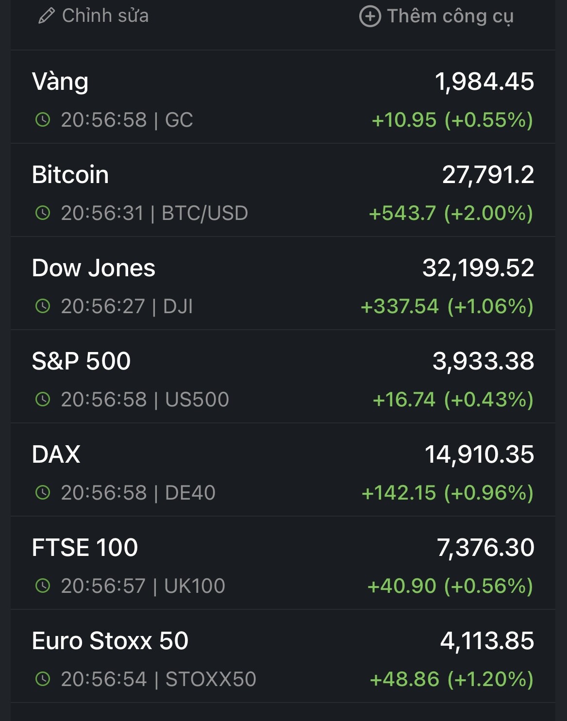
Task: Click the pencil edit icon
Action: point(46,17)
